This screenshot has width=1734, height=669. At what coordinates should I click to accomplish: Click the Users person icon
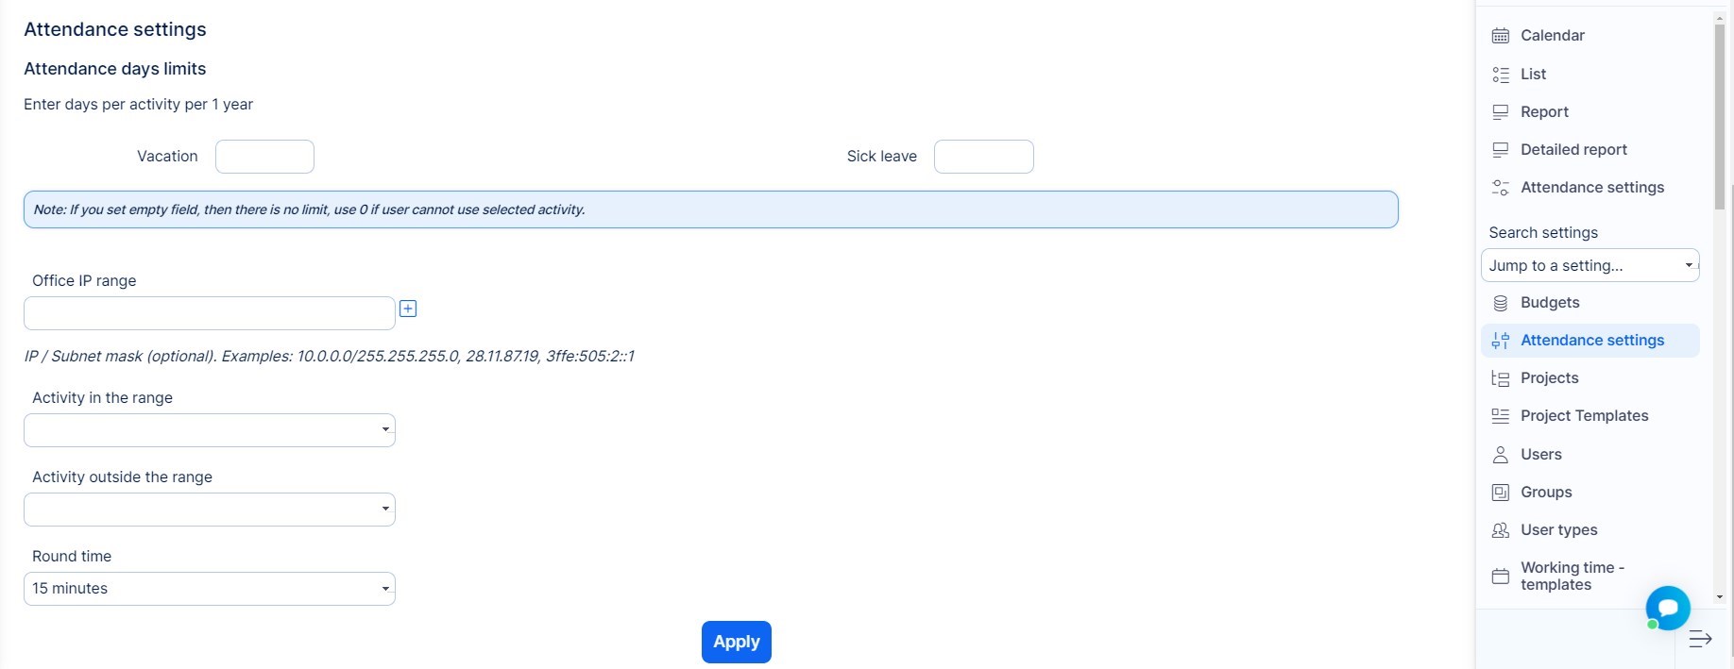(1500, 455)
